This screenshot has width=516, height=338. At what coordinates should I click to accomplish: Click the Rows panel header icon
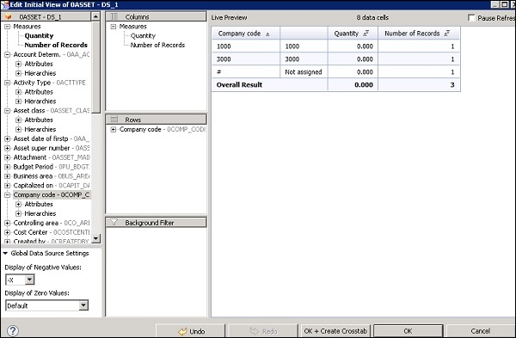114,120
